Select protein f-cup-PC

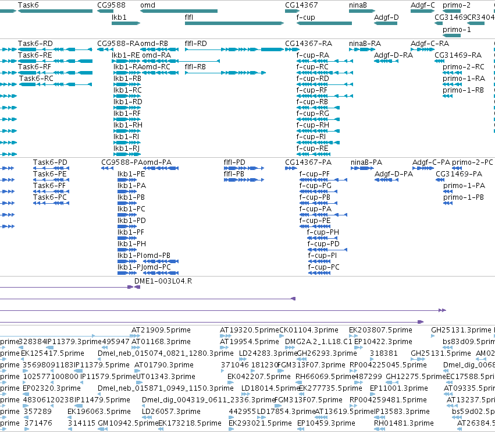[319, 273]
